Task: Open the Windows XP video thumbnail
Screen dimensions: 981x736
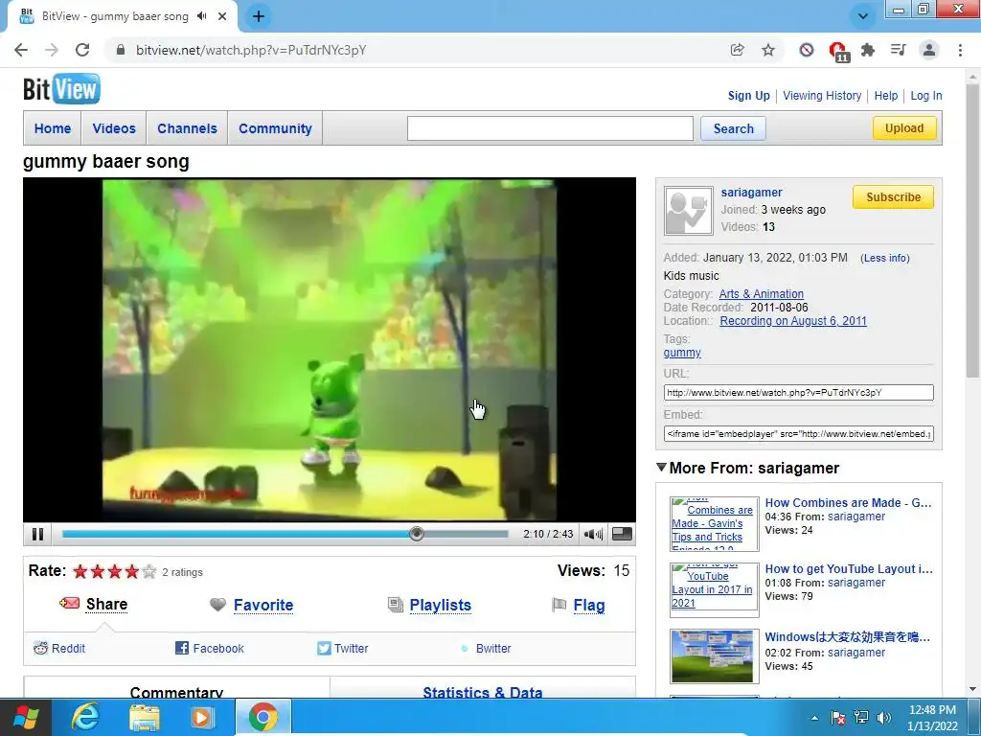Action: [712, 655]
